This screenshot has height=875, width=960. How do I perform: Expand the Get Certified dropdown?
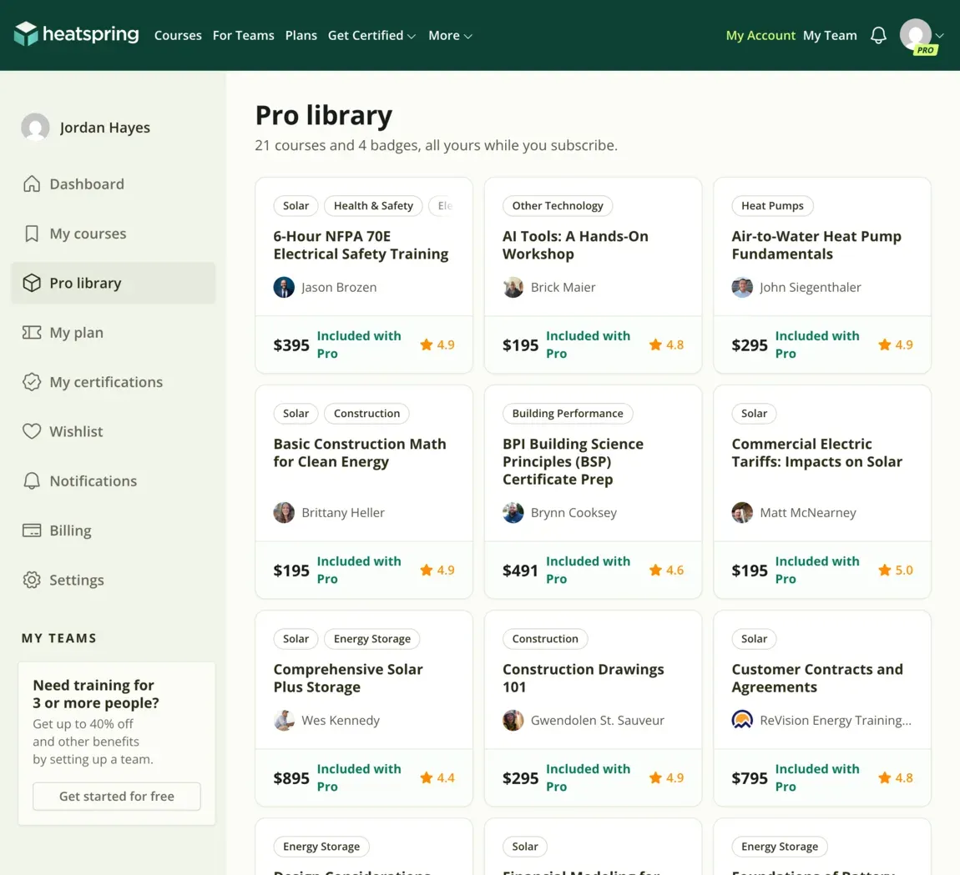tap(371, 36)
